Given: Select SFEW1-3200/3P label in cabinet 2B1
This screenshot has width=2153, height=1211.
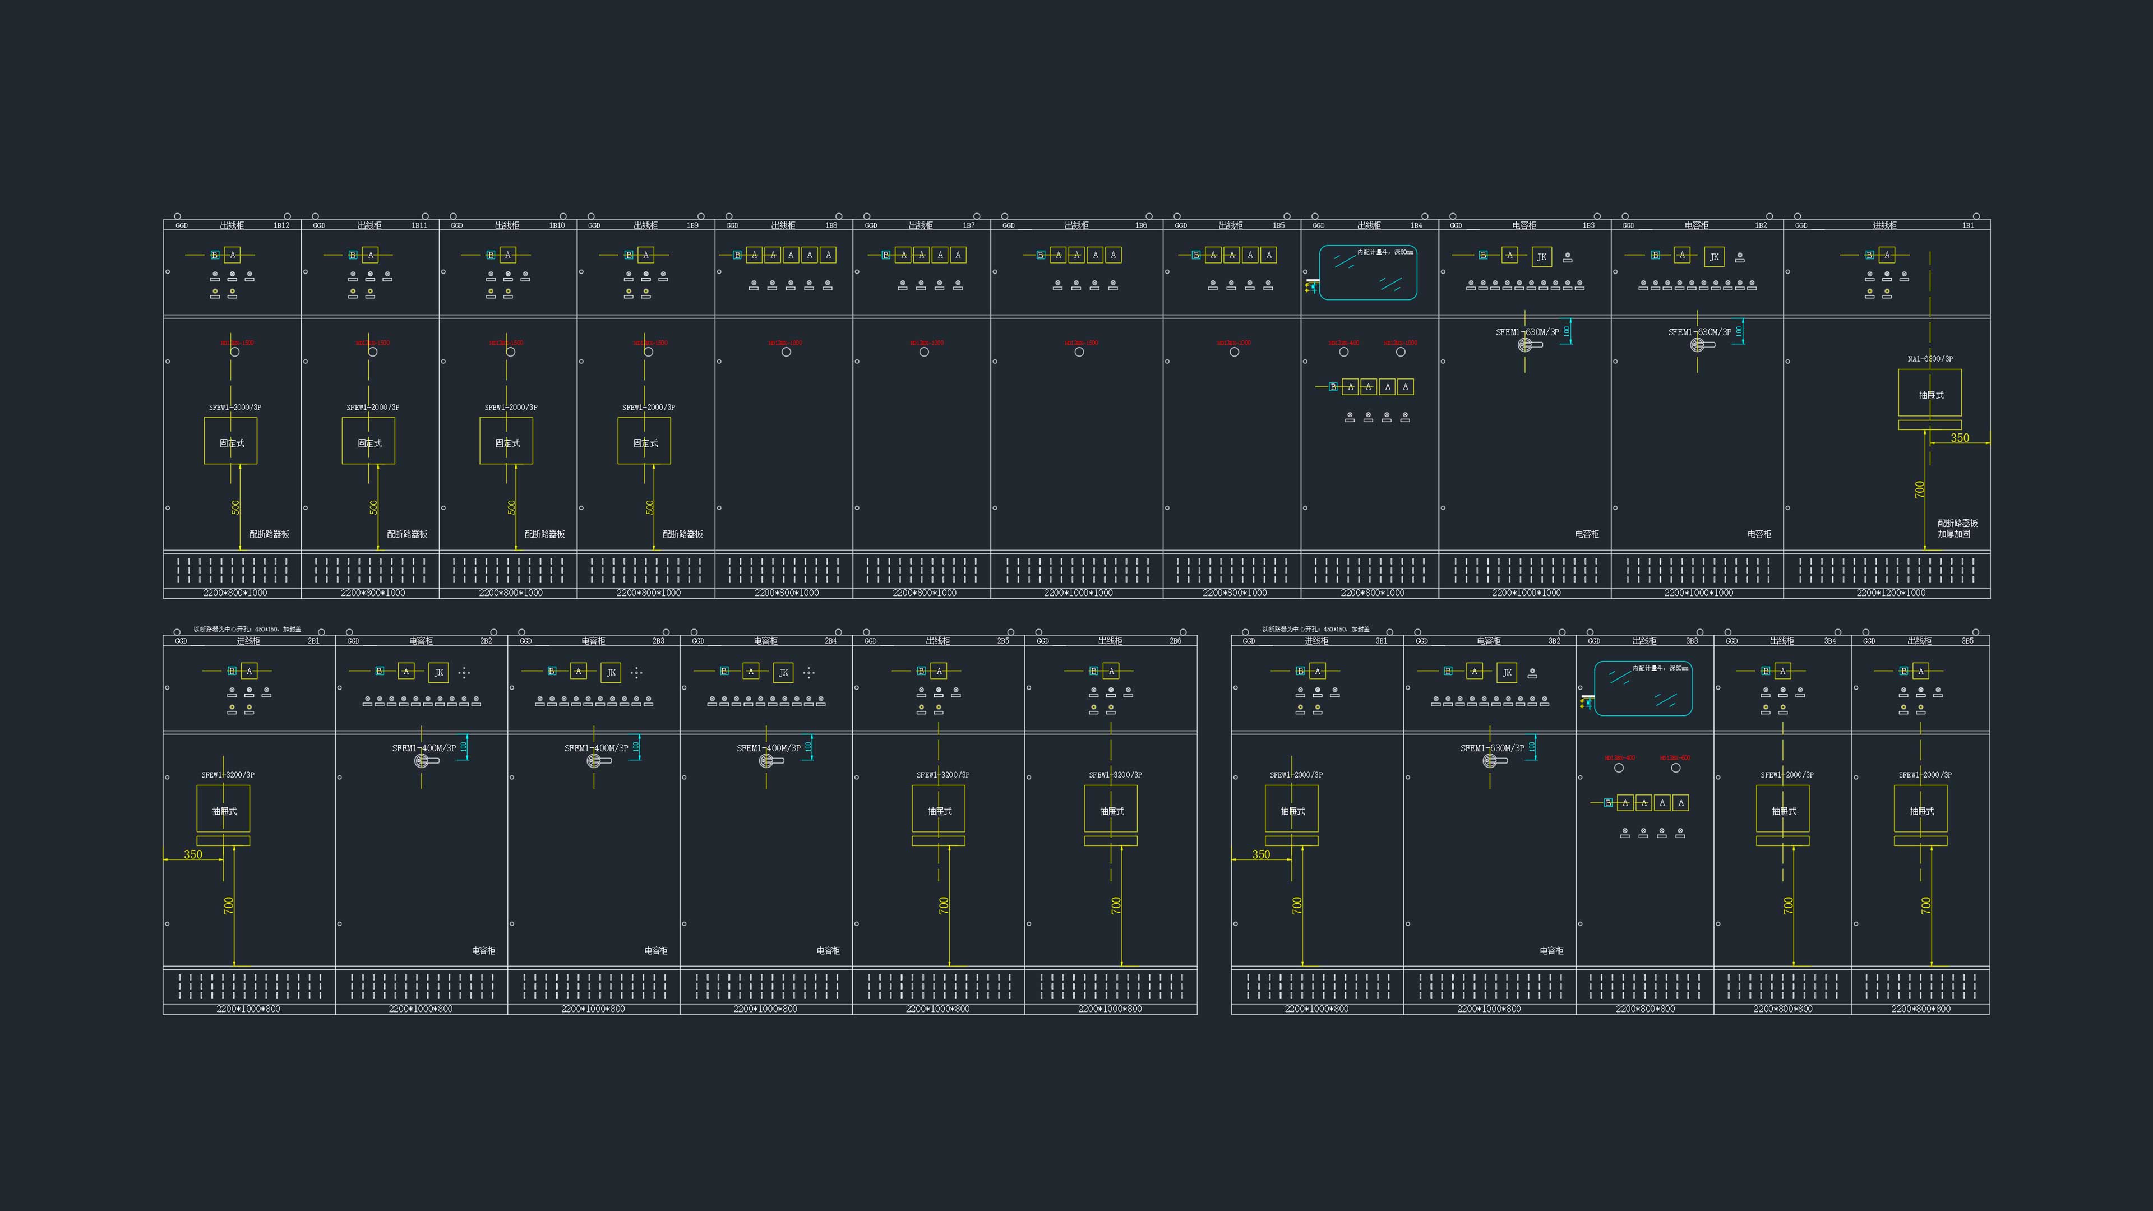Looking at the screenshot, I should 227,775.
